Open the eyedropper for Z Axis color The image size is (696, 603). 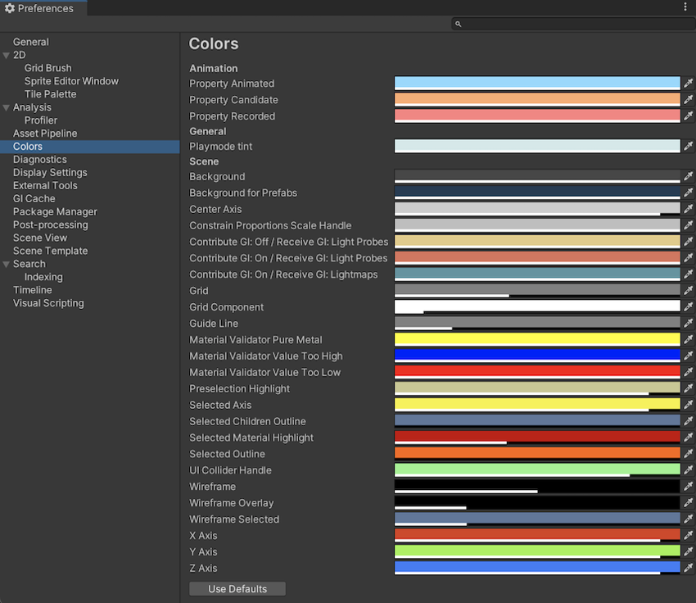688,568
